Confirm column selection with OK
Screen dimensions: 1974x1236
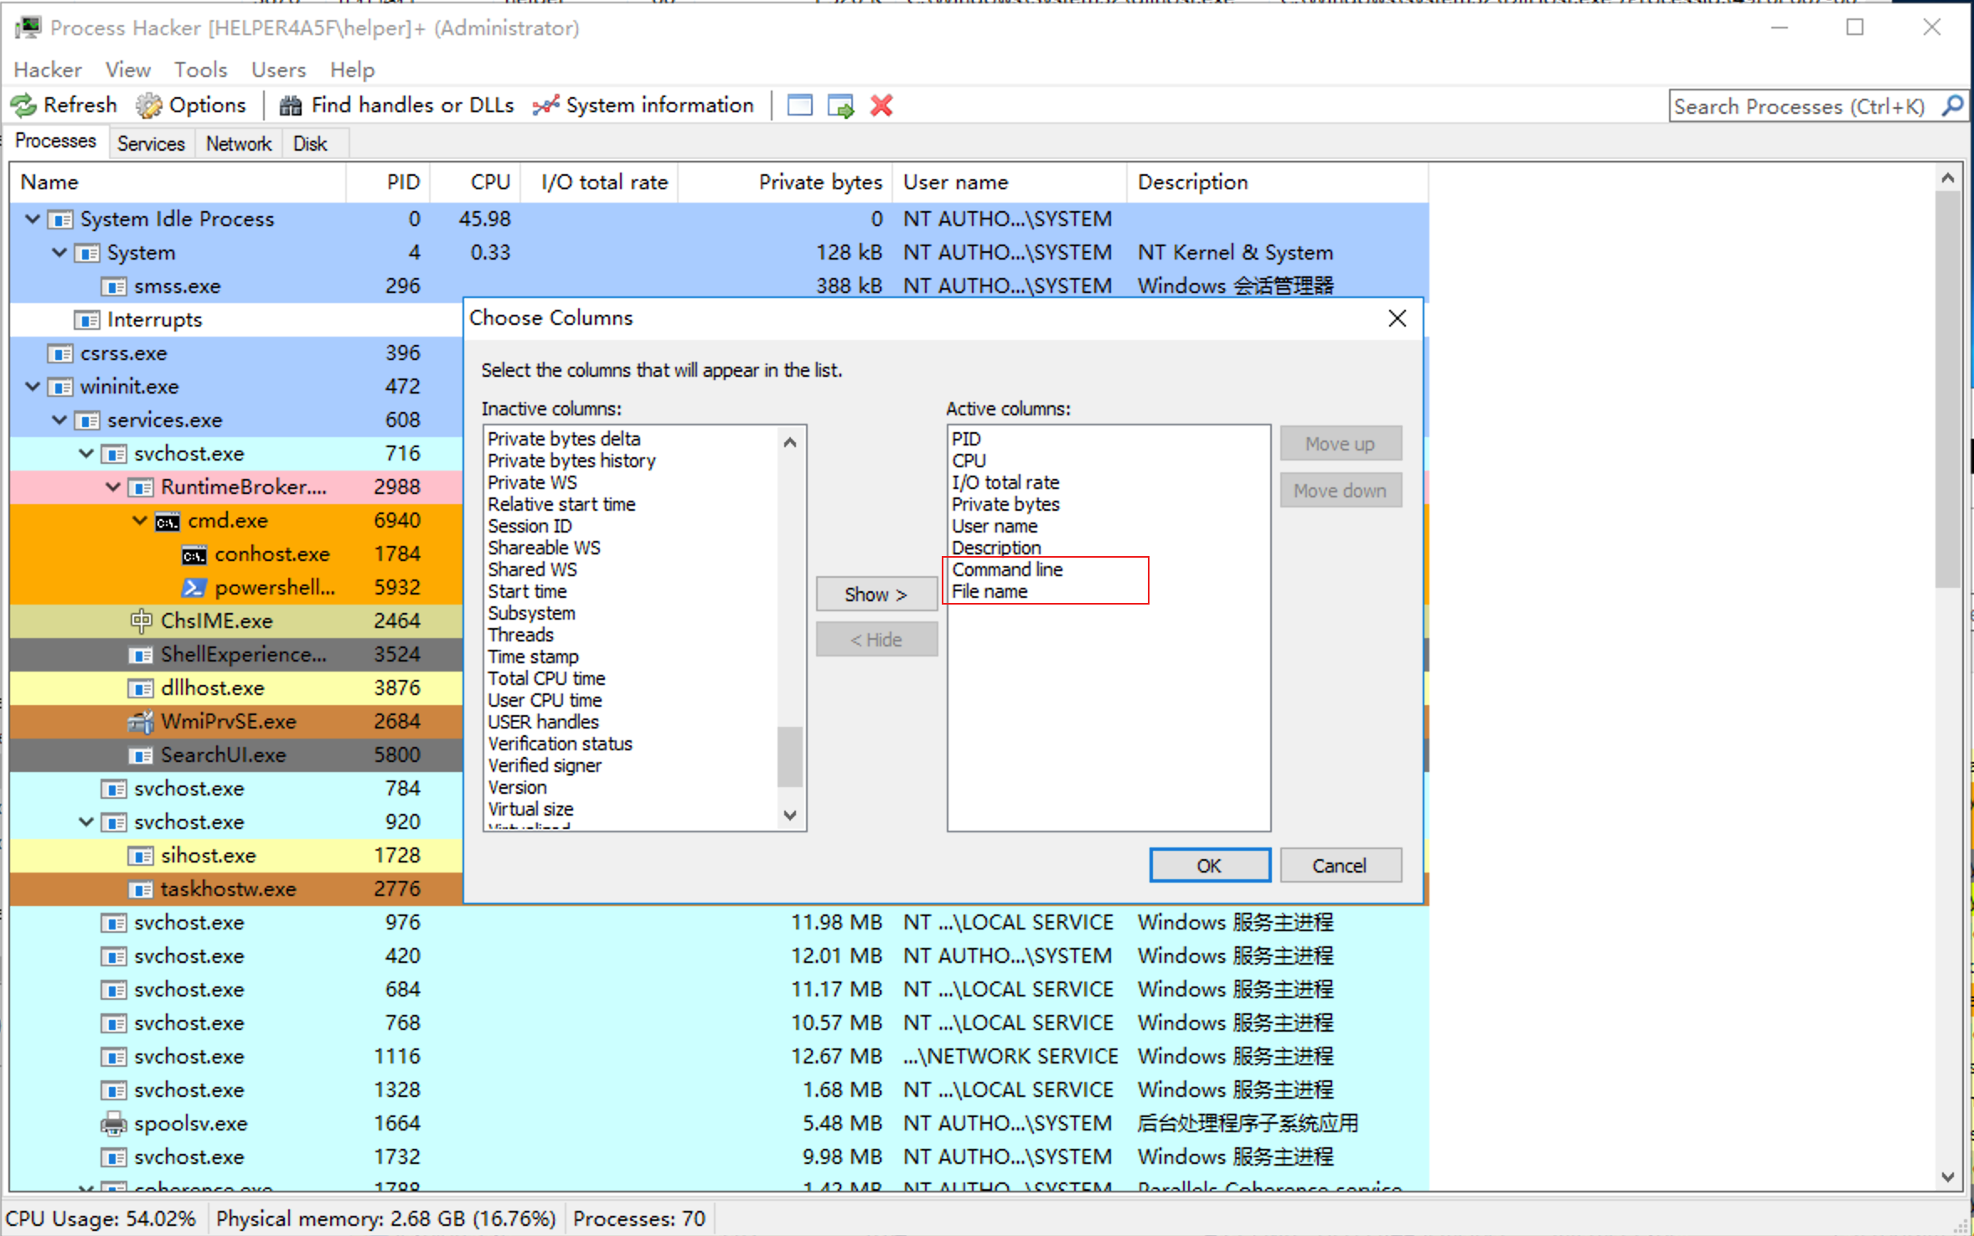click(x=1208, y=865)
